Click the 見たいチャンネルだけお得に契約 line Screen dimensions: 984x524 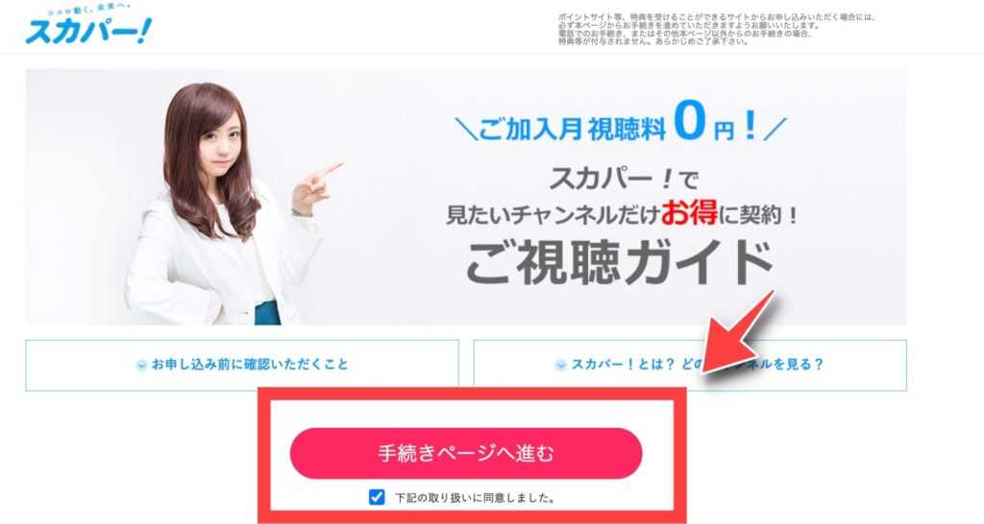622,215
